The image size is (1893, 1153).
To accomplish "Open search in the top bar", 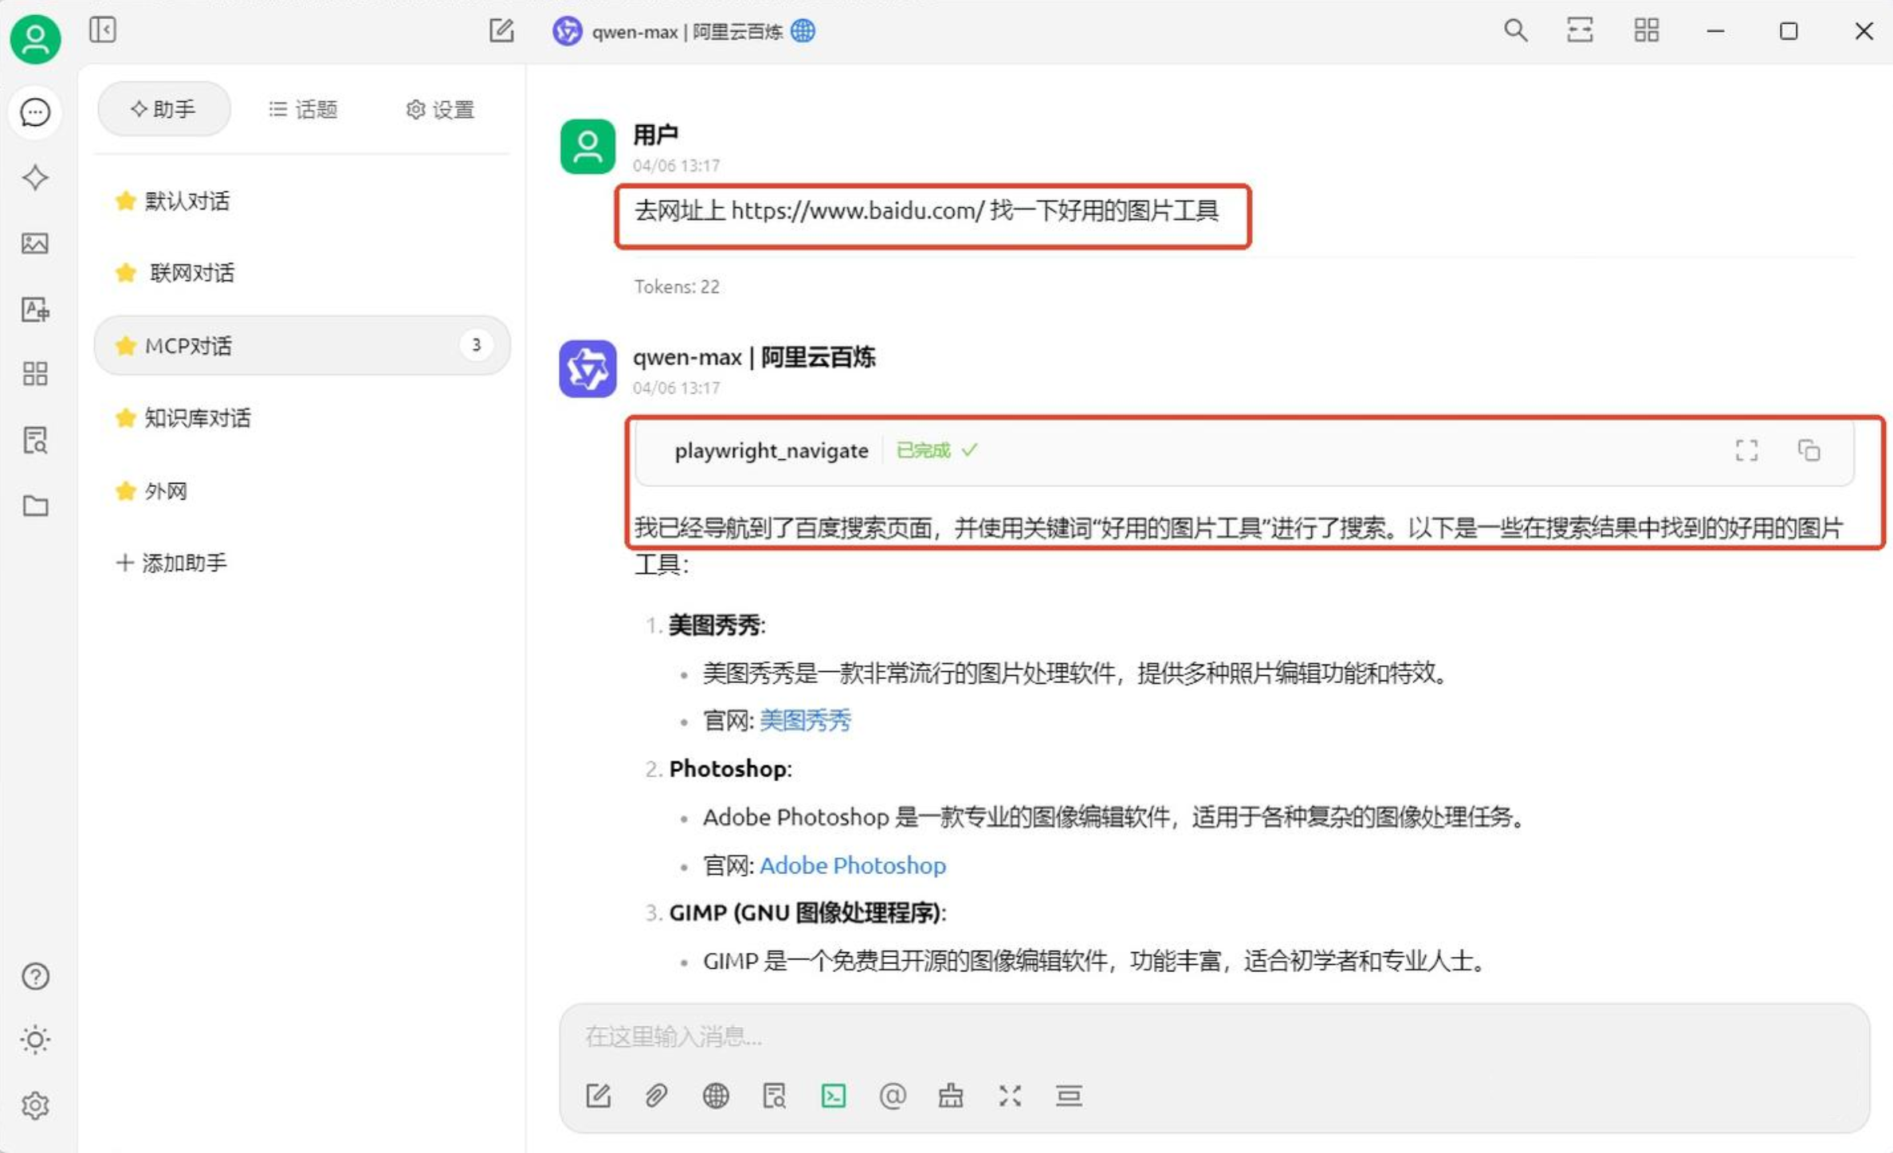I will coord(1514,31).
